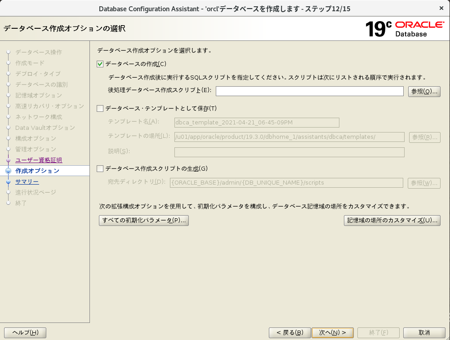Screen dimensions: 450x340
Task: Click the サマリー step bullet icon
Action: 8,182
